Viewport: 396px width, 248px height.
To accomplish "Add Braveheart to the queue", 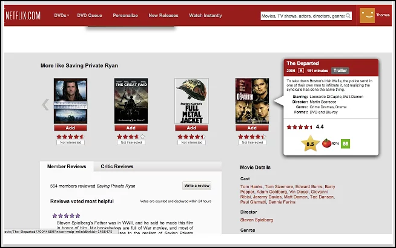I will tap(70, 128).
